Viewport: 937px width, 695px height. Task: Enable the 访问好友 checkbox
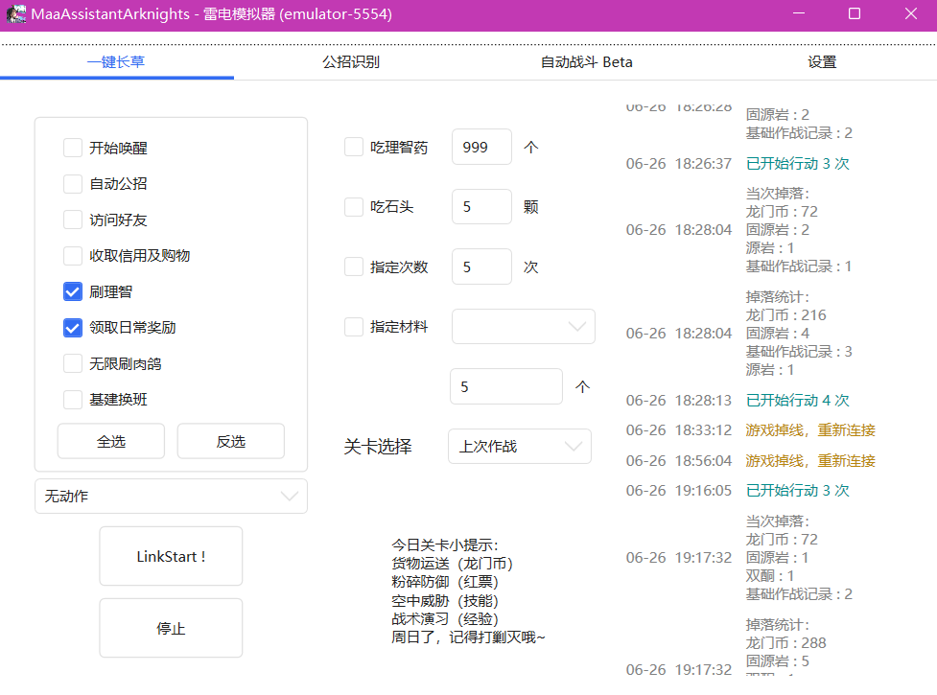73,220
